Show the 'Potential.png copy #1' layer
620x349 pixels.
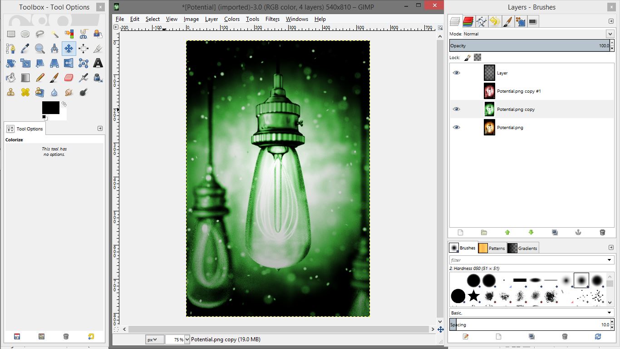pos(457,91)
